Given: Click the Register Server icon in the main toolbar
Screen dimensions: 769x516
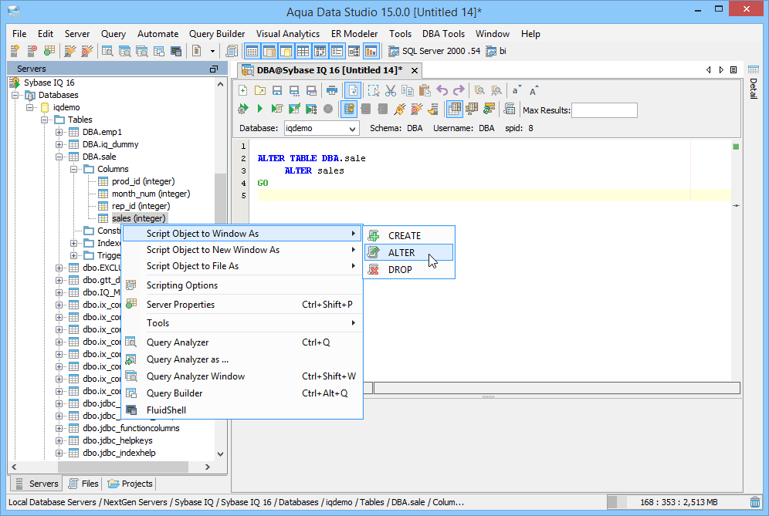Looking at the screenshot, I should (x=15, y=51).
